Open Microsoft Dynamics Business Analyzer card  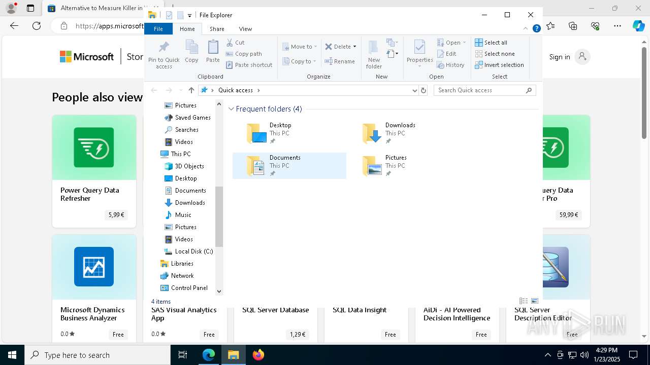[x=94, y=288]
